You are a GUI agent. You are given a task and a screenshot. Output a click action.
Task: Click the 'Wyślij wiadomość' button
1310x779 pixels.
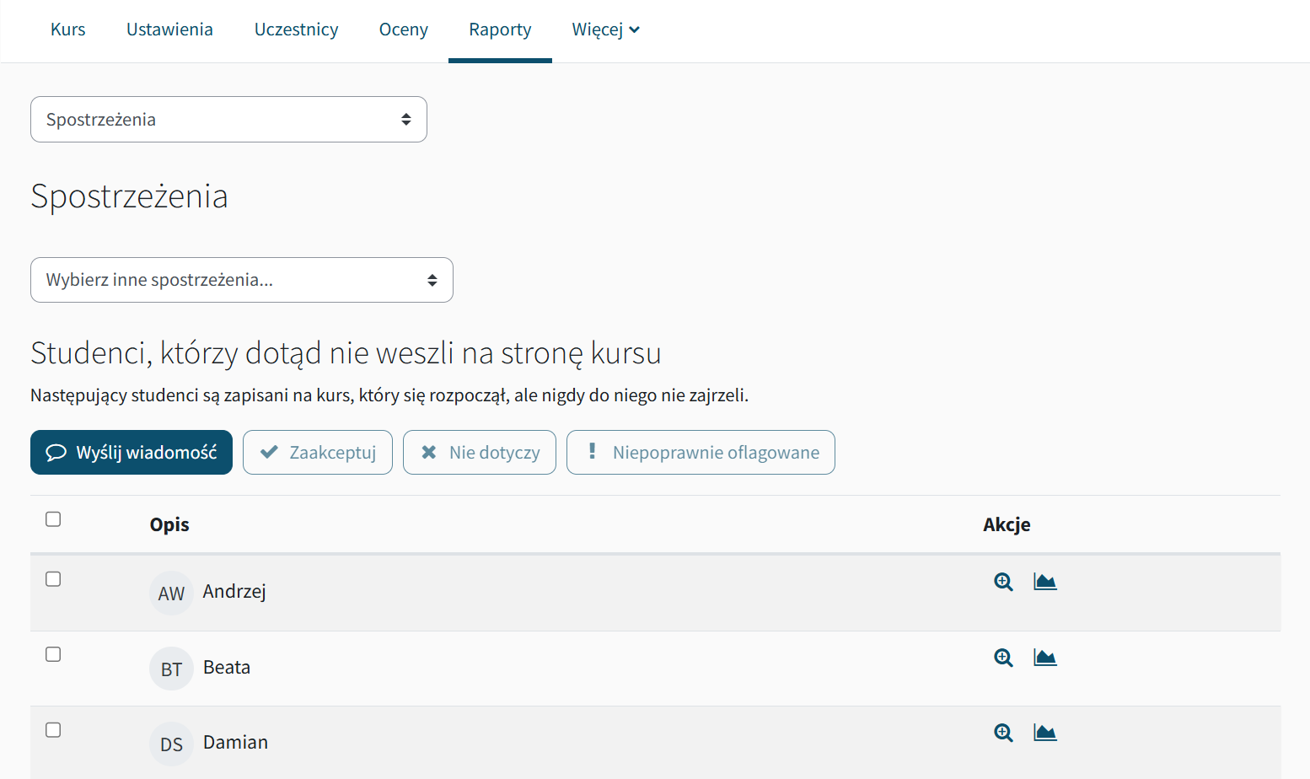[132, 453]
